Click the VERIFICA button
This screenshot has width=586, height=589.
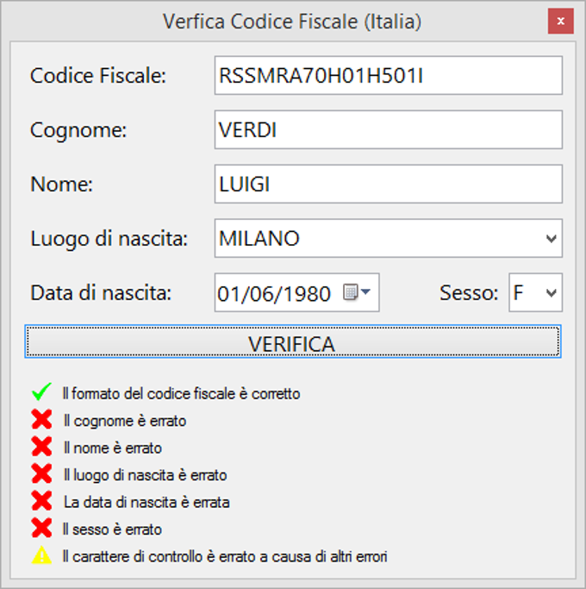tap(293, 341)
